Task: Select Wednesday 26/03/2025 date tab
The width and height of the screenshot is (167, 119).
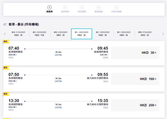Action: pyautogui.click(x=124, y=34)
